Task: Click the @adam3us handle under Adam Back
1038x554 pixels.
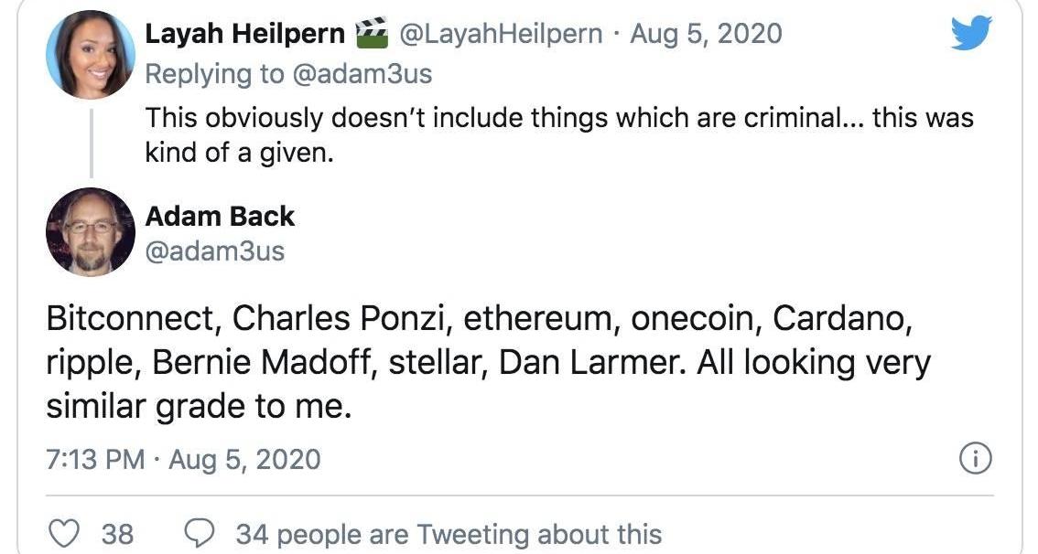Action: (x=214, y=251)
